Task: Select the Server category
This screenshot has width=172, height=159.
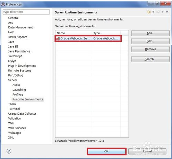Action: click(x=12, y=80)
